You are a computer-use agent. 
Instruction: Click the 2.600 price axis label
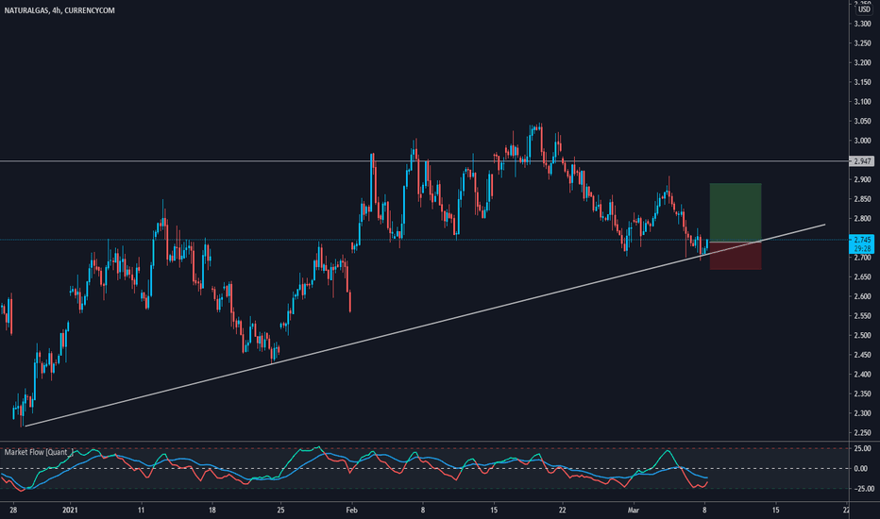point(863,296)
